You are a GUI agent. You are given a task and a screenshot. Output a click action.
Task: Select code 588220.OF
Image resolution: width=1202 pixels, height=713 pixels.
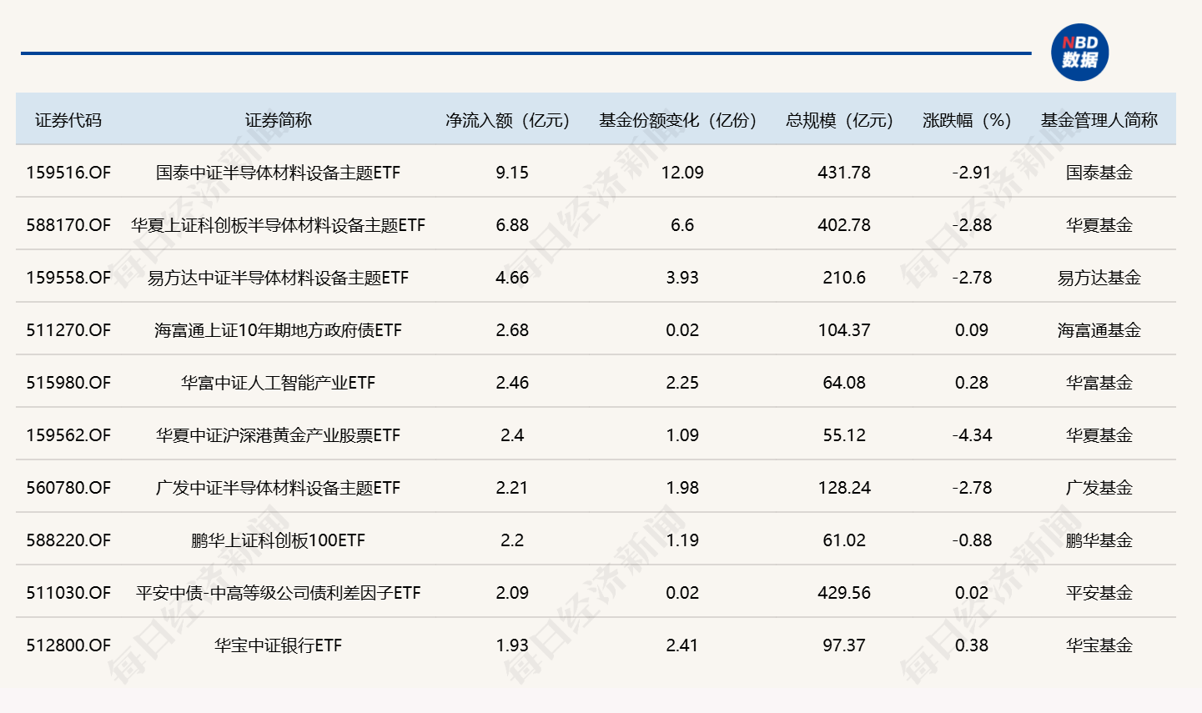click(x=68, y=540)
